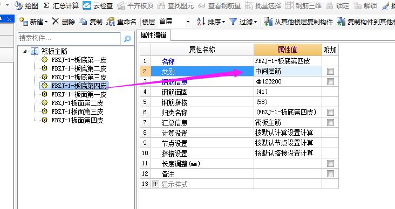The width and height of the screenshot is (395, 209).
Task: Click 类别 value 中间层筋 cell
Action: pos(288,72)
